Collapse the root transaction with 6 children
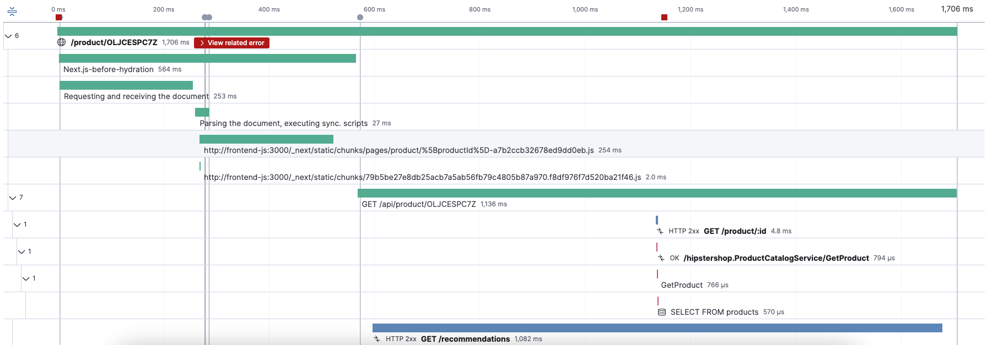 [8, 36]
